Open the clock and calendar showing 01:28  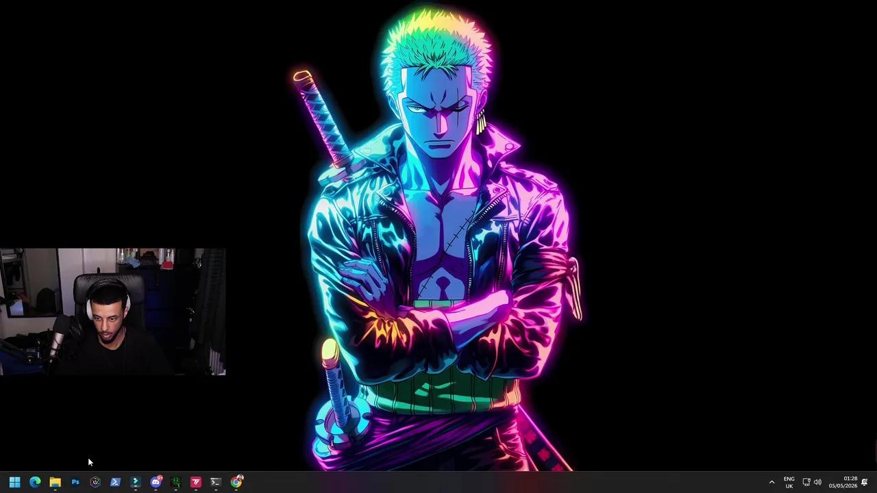click(x=843, y=482)
